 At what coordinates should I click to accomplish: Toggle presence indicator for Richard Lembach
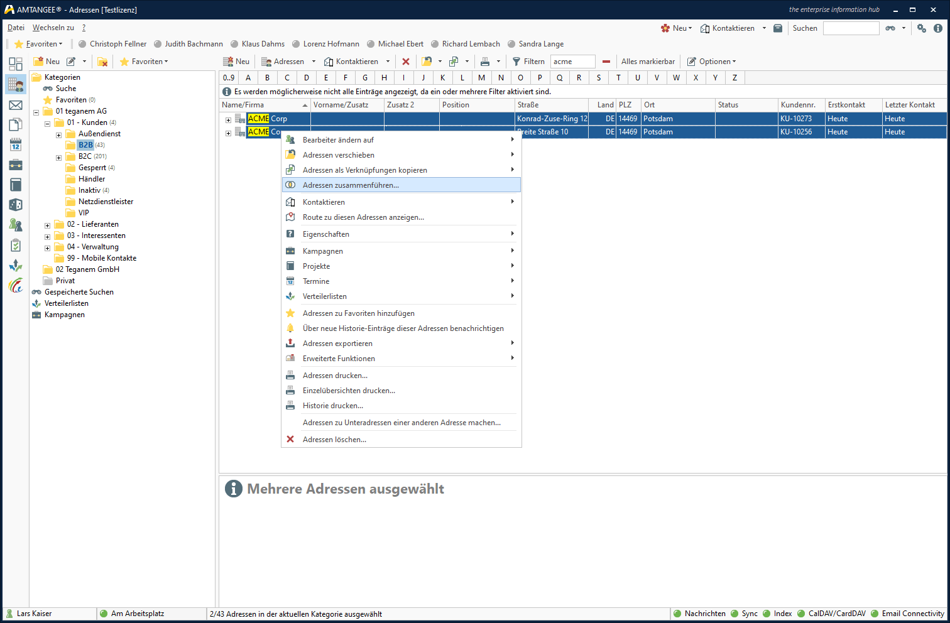pyautogui.click(x=435, y=44)
